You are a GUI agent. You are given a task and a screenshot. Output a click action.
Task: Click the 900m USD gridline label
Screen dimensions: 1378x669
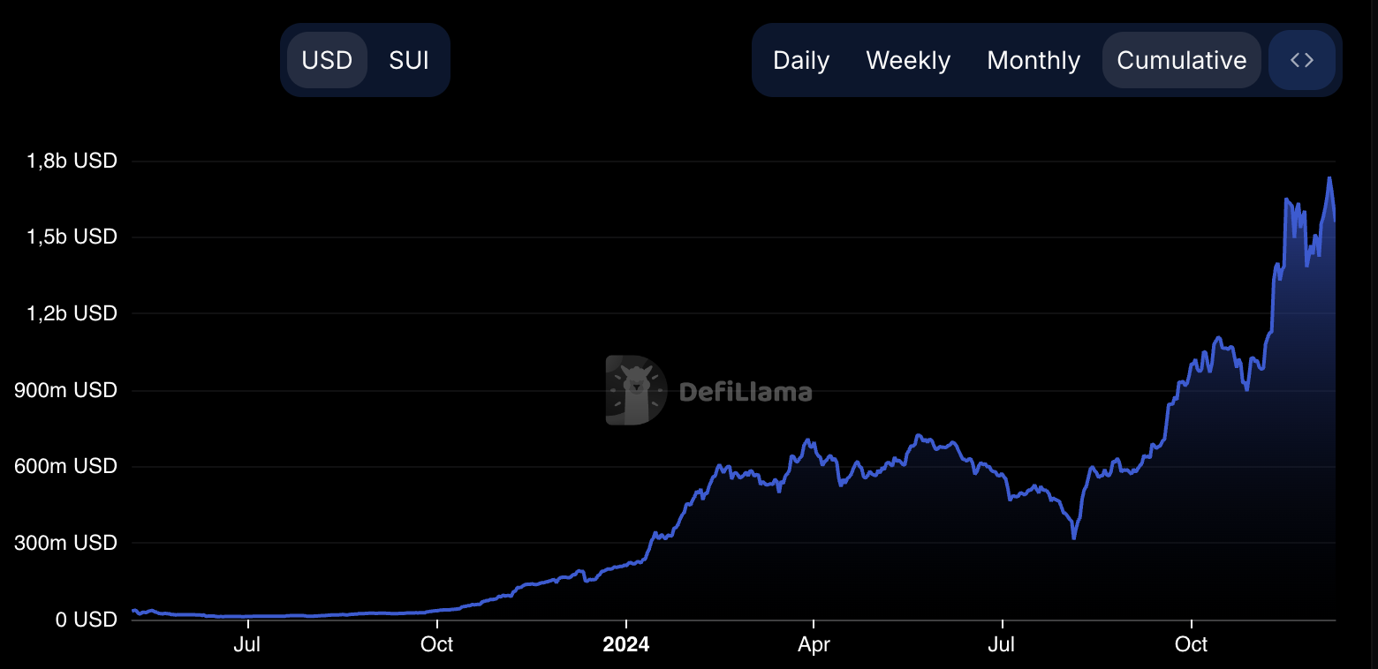(x=66, y=390)
